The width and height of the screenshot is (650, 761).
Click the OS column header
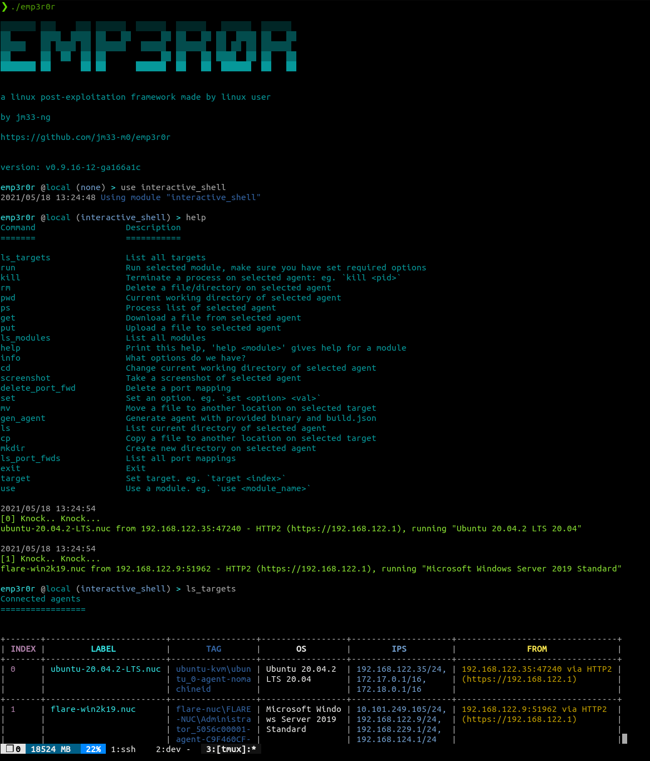click(301, 649)
